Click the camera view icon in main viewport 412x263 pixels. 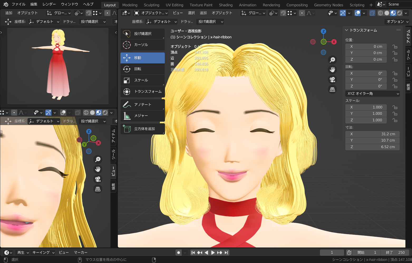(332, 80)
